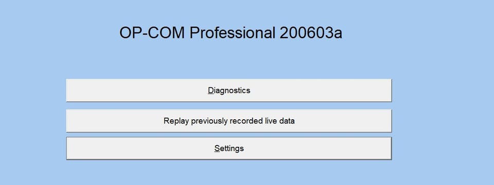The image size is (494, 185).
Task: Click Replay previously recorded live data
Action: pos(228,121)
